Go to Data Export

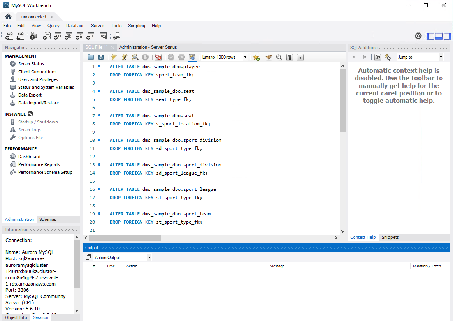[x=30, y=95]
